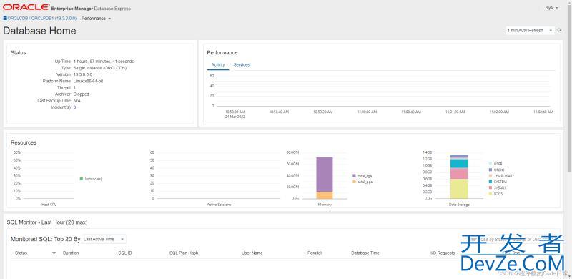Click the total_pga orange legend swatch

tap(354, 182)
